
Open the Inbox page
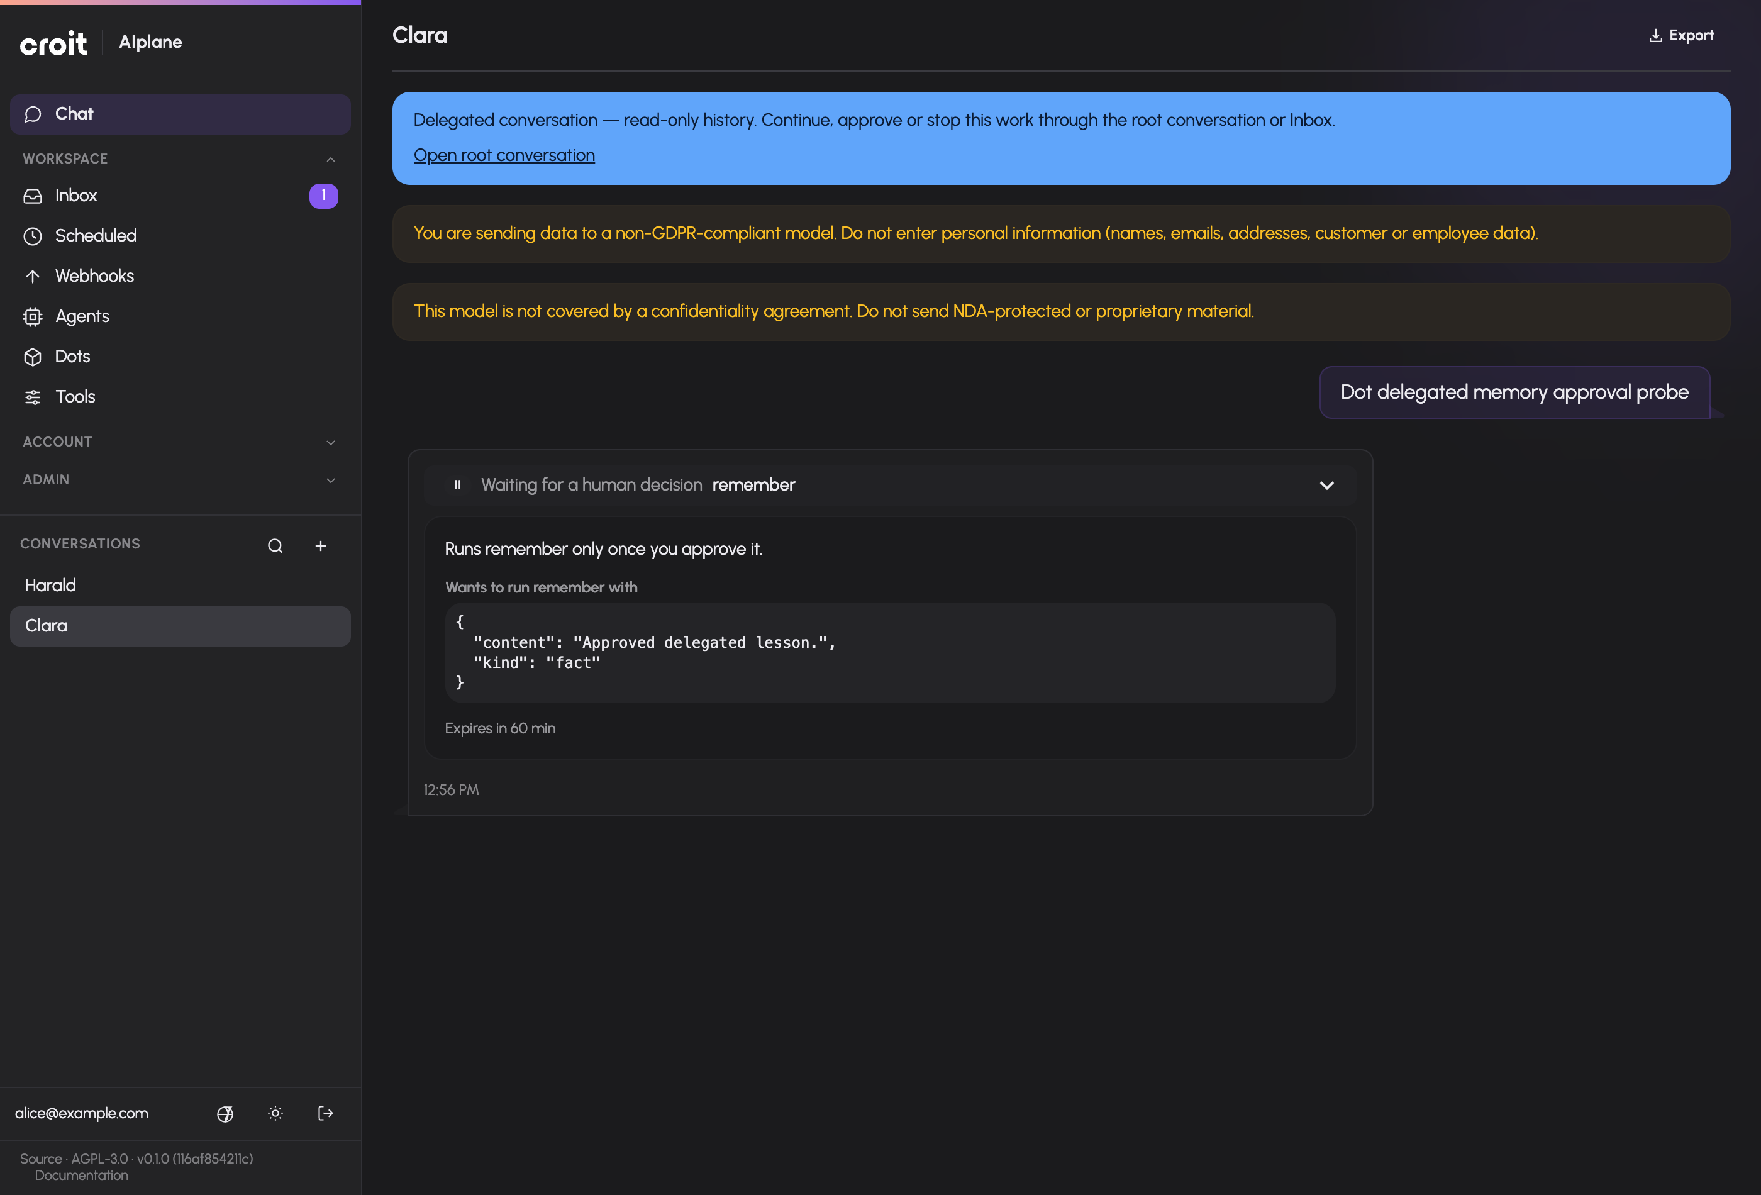point(181,196)
